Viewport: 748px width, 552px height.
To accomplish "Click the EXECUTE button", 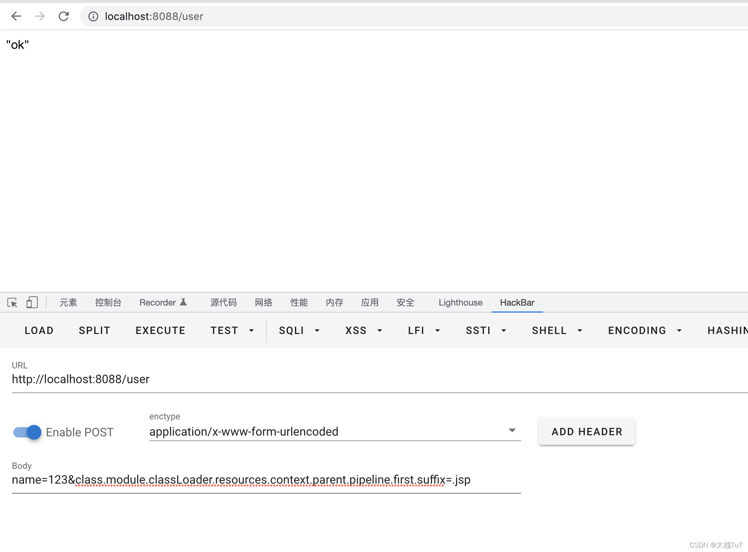I will click(160, 330).
